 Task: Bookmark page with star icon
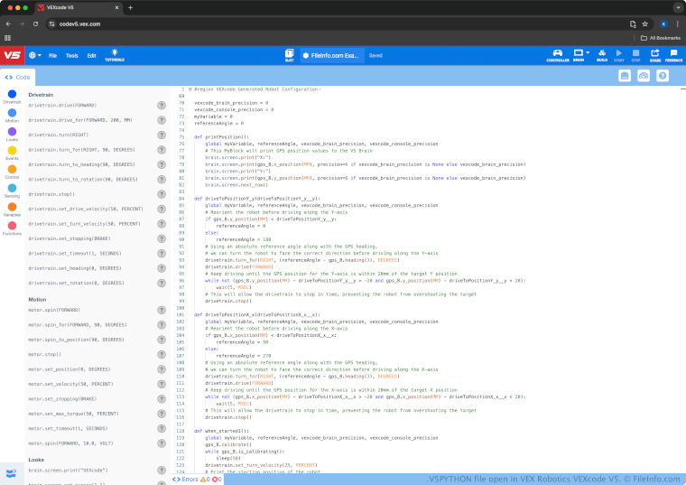tap(644, 24)
